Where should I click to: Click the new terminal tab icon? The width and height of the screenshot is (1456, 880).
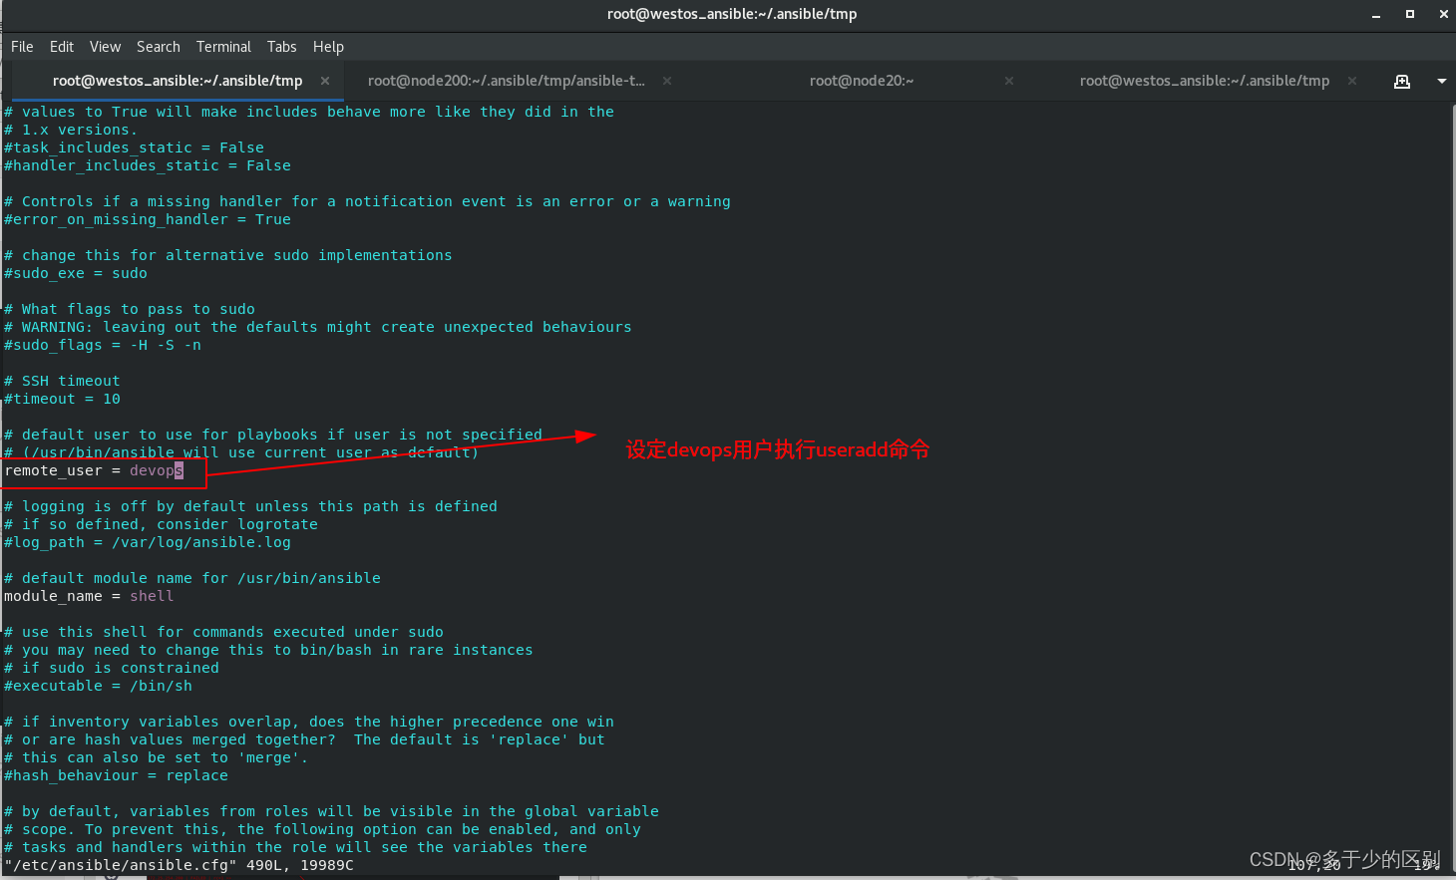coord(1402,81)
